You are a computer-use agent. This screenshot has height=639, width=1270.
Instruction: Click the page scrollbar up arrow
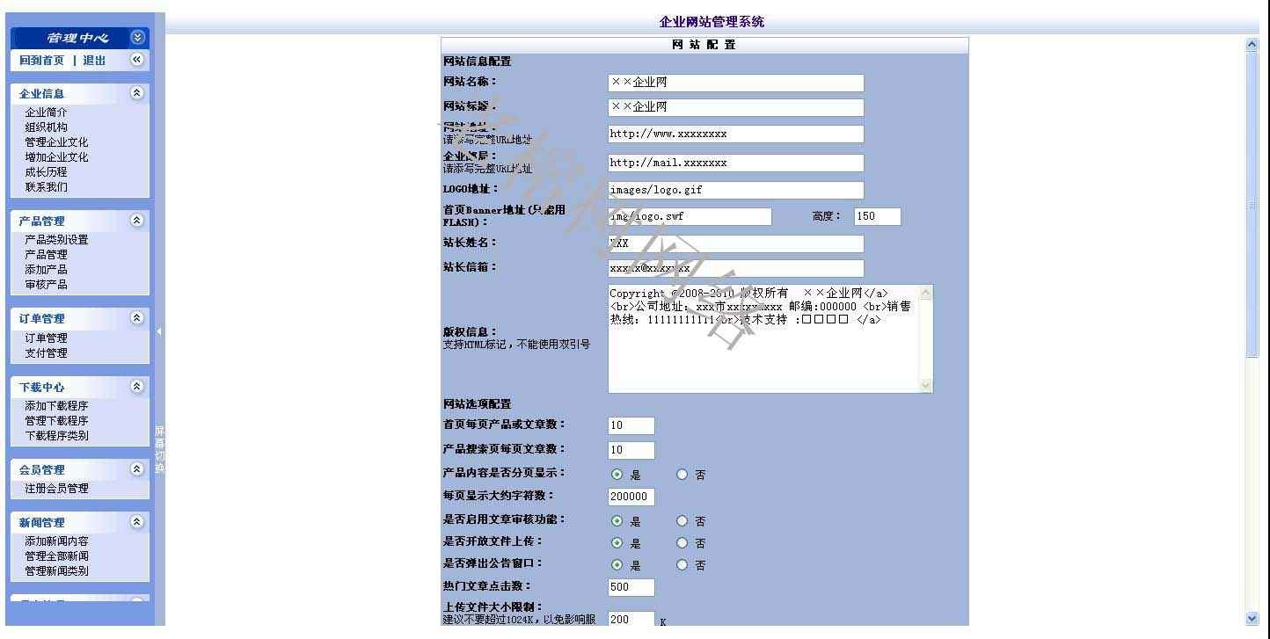point(1252,45)
